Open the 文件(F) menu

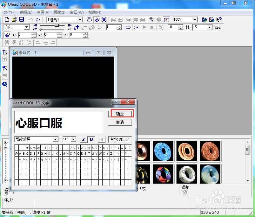[10, 12]
